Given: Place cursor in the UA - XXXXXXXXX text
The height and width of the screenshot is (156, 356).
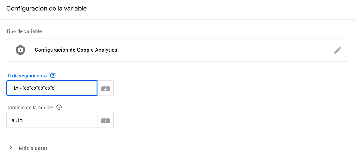Looking at the screenshot, I should [x=33, y=88].
